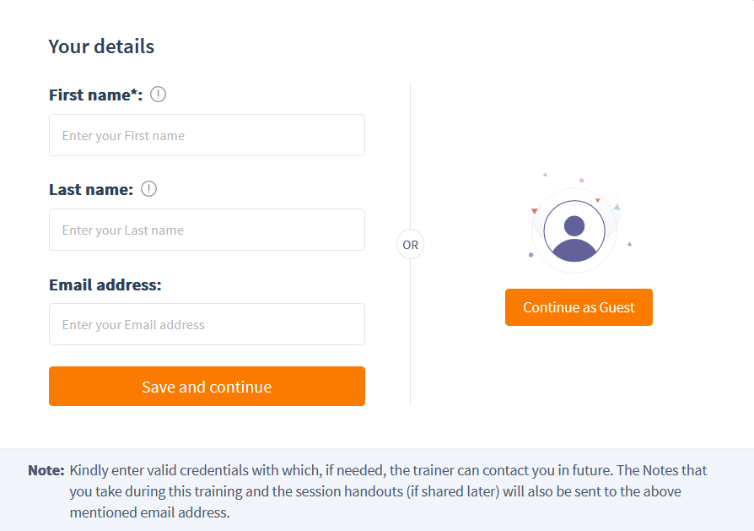Click the First name* label text
The width and height of the screenshot is (754, 531).
[95, 95]
